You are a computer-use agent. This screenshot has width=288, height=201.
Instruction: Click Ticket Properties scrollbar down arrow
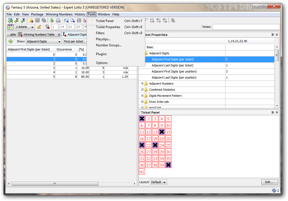tap(277, 106)
